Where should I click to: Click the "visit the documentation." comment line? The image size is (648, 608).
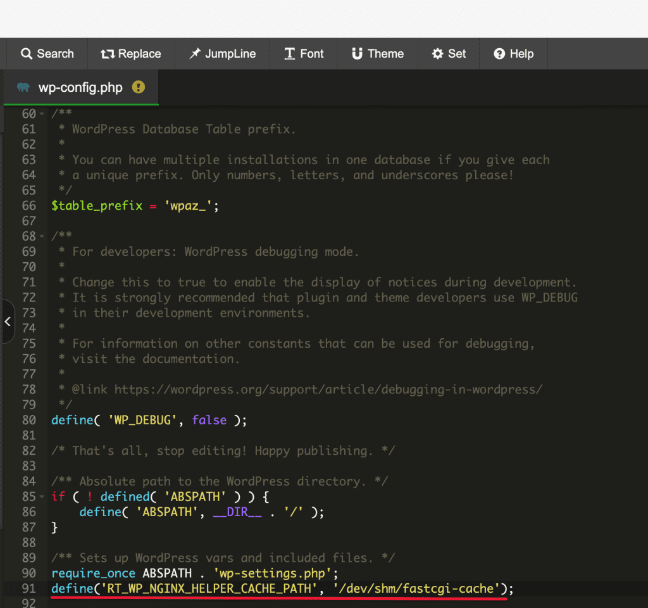pyautogui.click(x=156, y=358)
